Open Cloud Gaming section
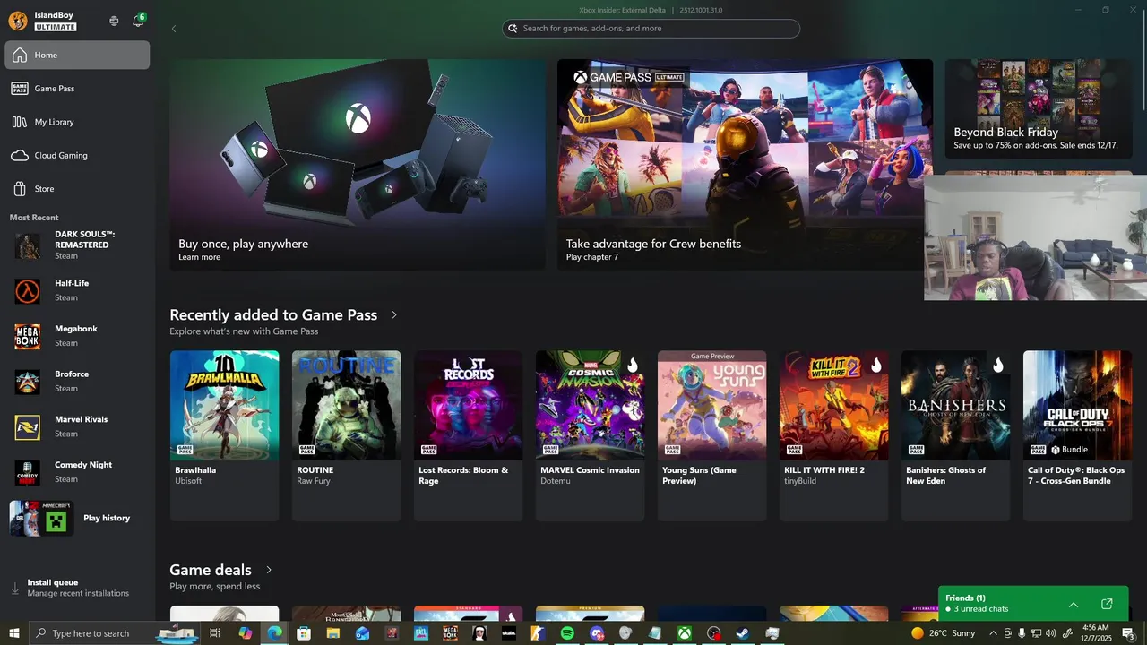 [x=77, y=155]
